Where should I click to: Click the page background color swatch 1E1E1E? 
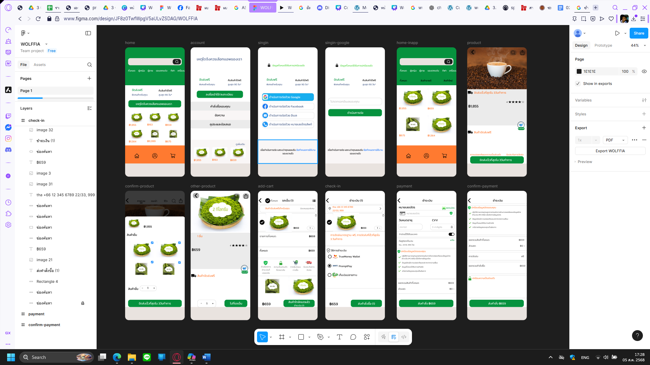(x=579, y=71)
